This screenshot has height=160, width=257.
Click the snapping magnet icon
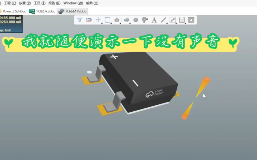[89, 19]
